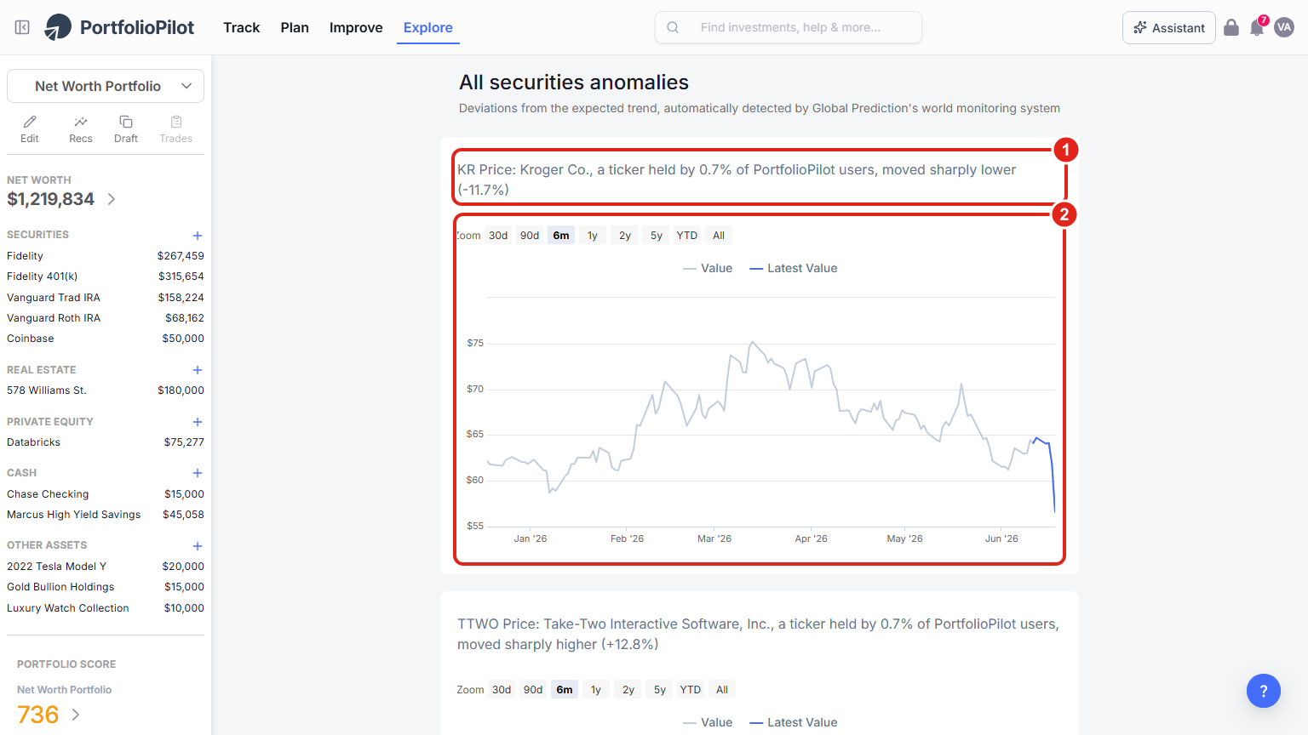The image size is (1308, 735).
Task: Select 90d zoom on TTWO chart
Action: [533, 690]
